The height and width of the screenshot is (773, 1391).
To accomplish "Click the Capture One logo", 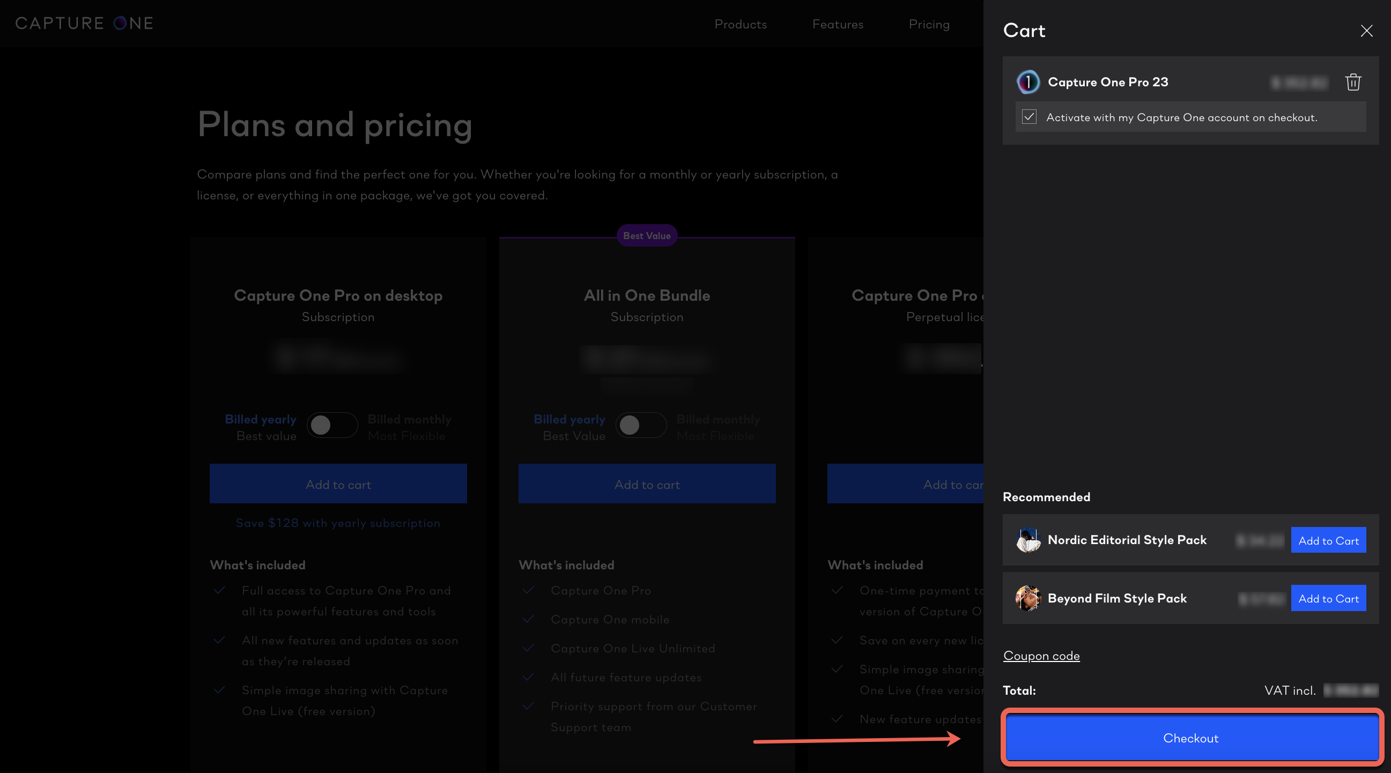I will point(84,23).
